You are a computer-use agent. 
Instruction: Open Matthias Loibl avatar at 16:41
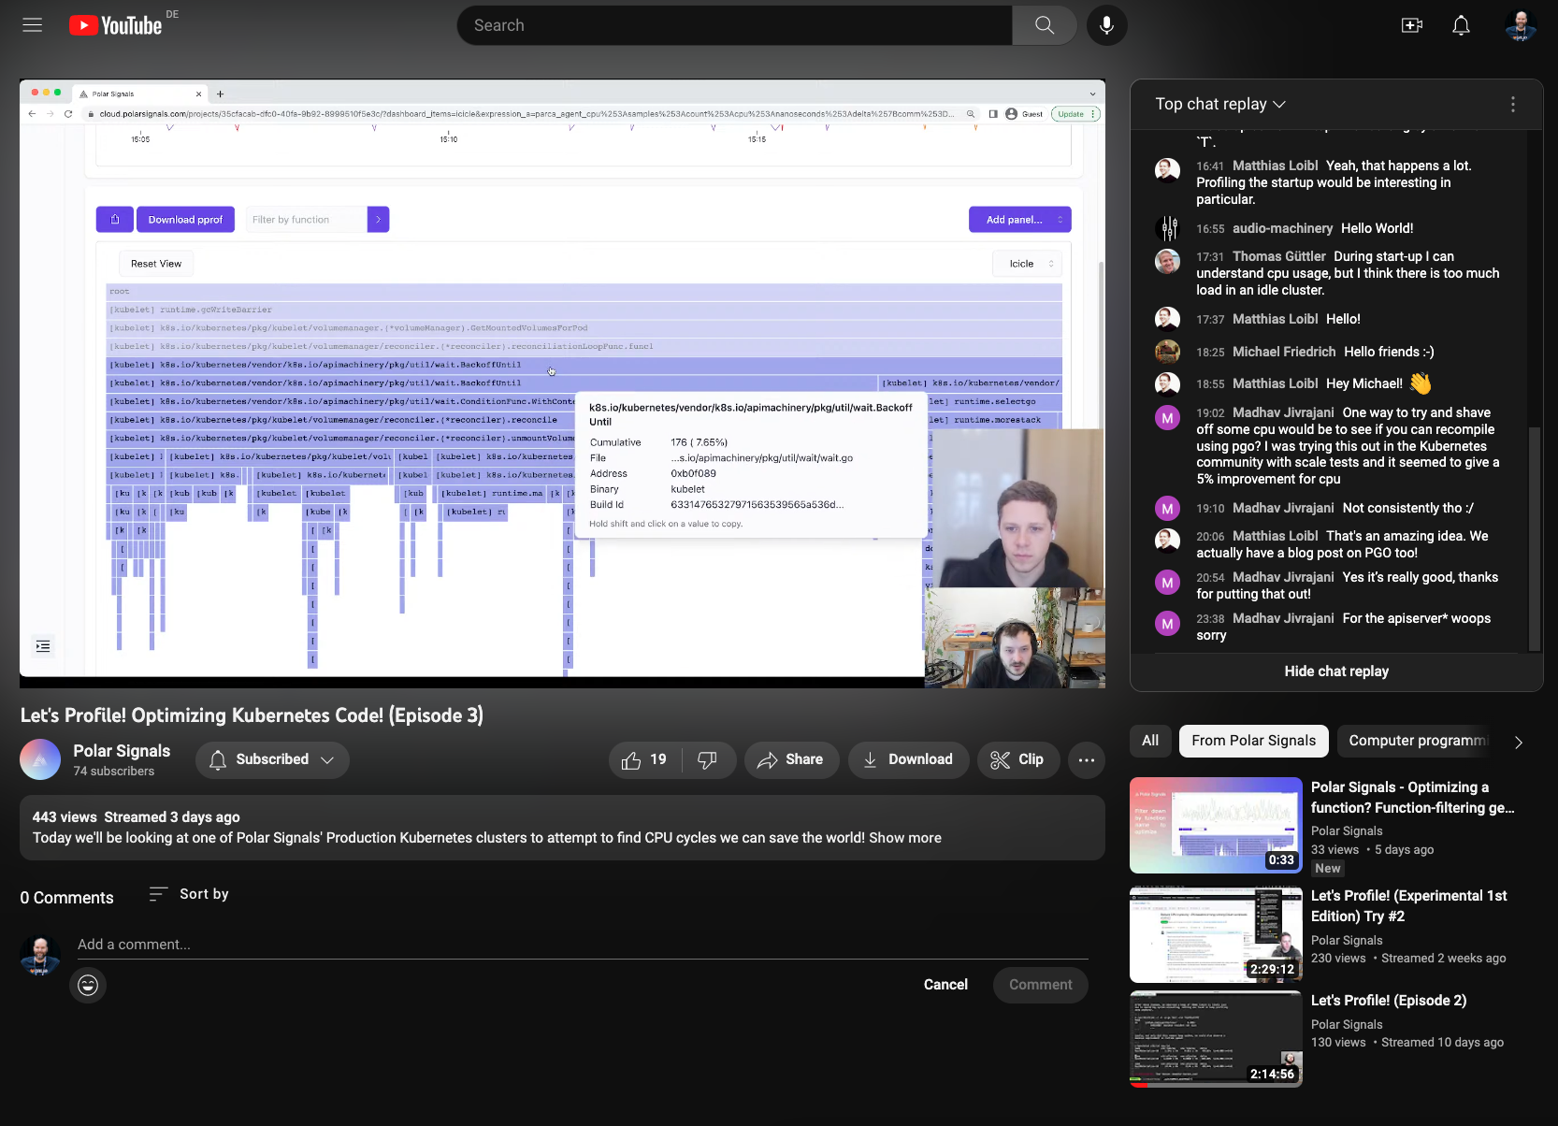click(1167, 169)
